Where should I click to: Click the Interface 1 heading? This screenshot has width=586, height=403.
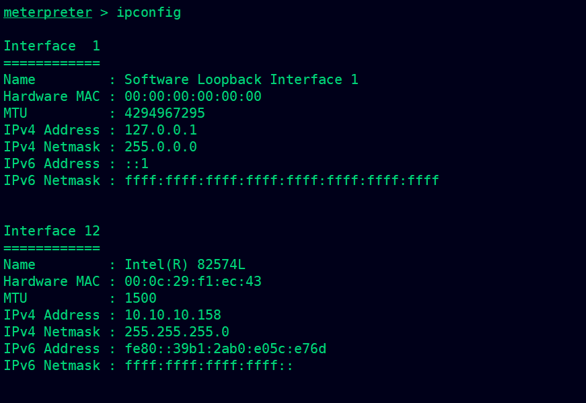pos(52,46)
